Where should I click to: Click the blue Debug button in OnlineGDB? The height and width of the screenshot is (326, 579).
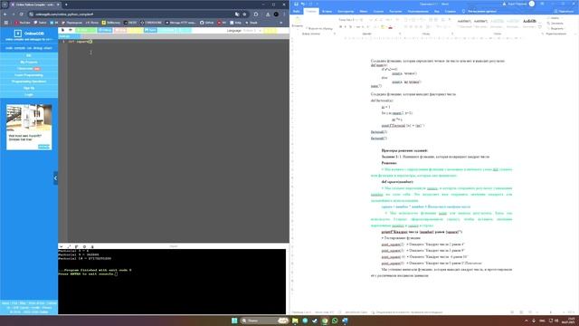coord(105,30)
